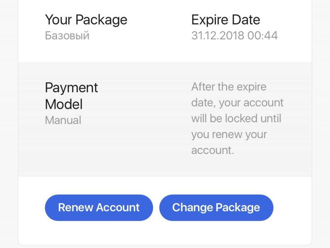This screenshot has width=330, height=248.
Task: Open Change Package options
Action: tap(216, 208)
